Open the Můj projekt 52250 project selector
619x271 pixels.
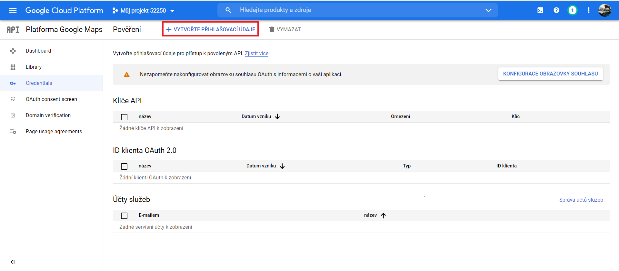144,11
